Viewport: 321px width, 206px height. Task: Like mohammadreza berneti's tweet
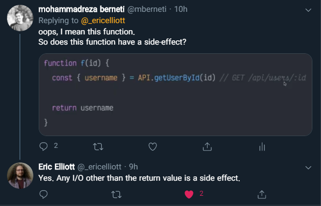coord(153,147)
